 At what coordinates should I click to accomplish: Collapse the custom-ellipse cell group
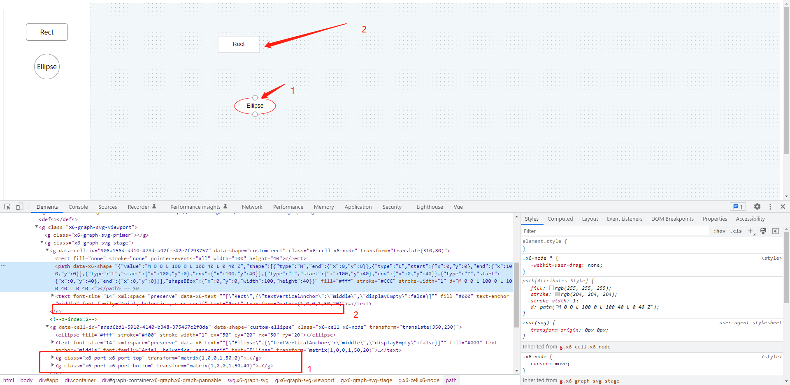47,327
